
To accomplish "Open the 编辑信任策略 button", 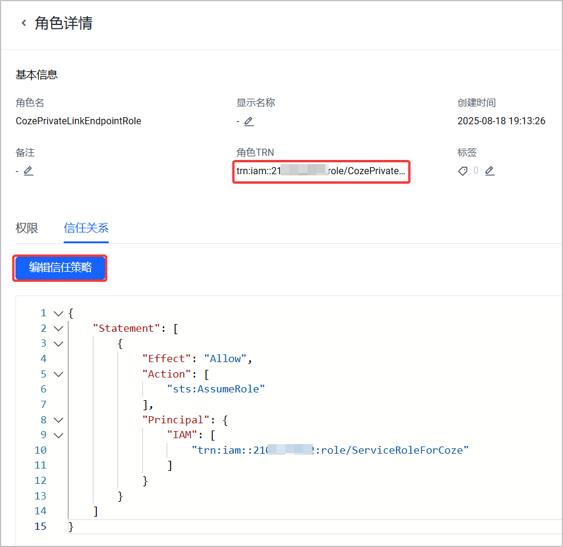I will (60, 268).
